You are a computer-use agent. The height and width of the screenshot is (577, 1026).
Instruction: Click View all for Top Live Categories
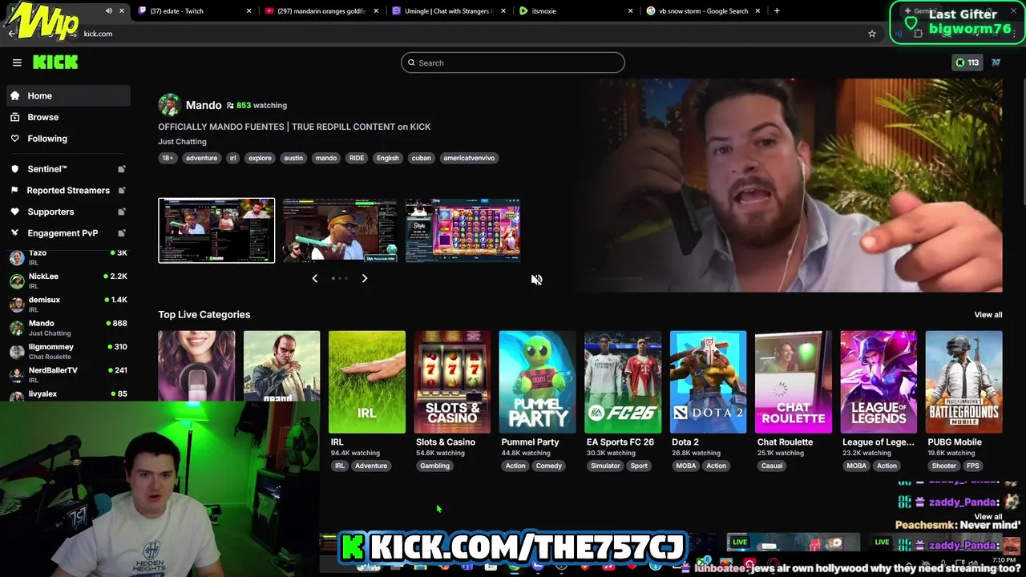(x=988, y=315)
